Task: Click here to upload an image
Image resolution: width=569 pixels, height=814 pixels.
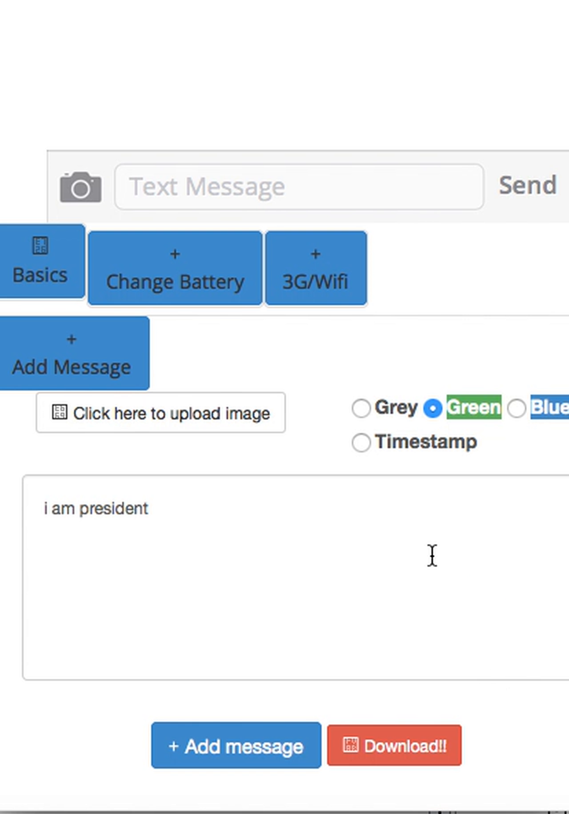Action: point(160,412)
